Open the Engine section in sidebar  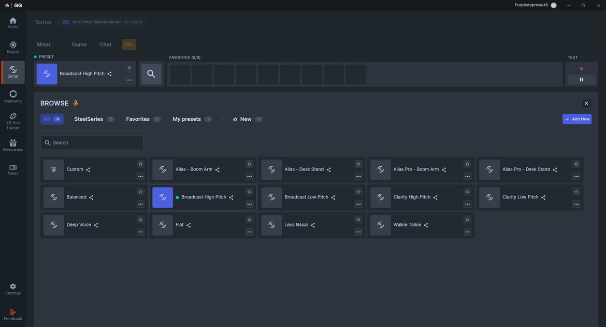(x=13, y=47)
